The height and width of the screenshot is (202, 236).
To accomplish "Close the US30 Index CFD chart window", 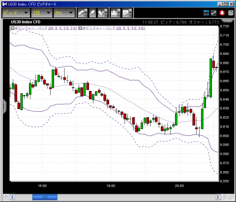I will (231, 4).
